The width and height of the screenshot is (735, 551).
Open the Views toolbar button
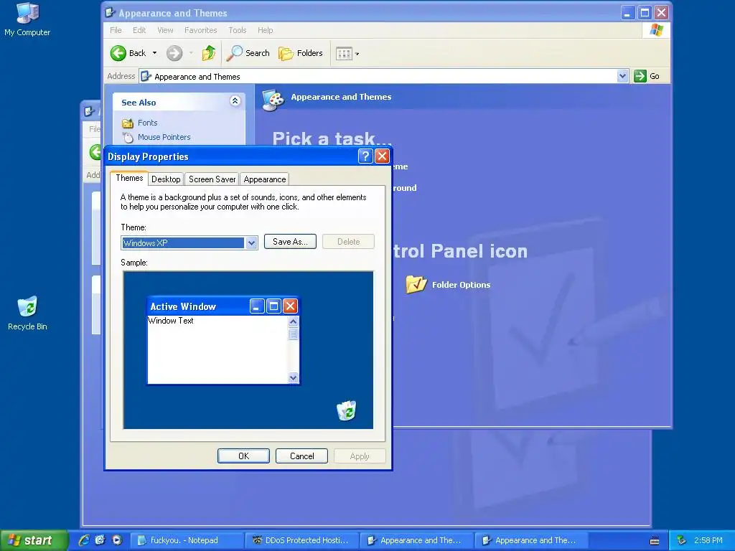pyautogui.click(x=344, y=53)
